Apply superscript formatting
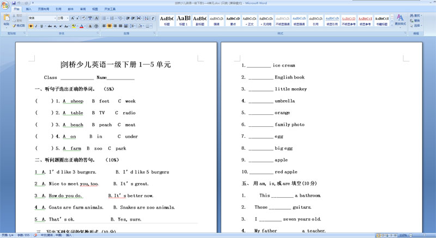This screenshot has width=436, height=238. coord(60,26)
